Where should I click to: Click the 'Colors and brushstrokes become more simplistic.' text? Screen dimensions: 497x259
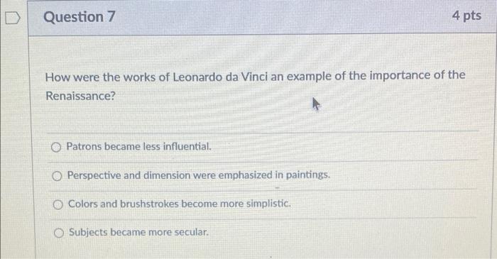click(180, 204)
